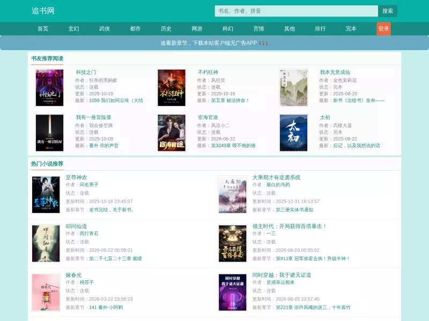
Task: Open chapter 第二千七百二十三章 紫瞳
Action: click(115, 258)
